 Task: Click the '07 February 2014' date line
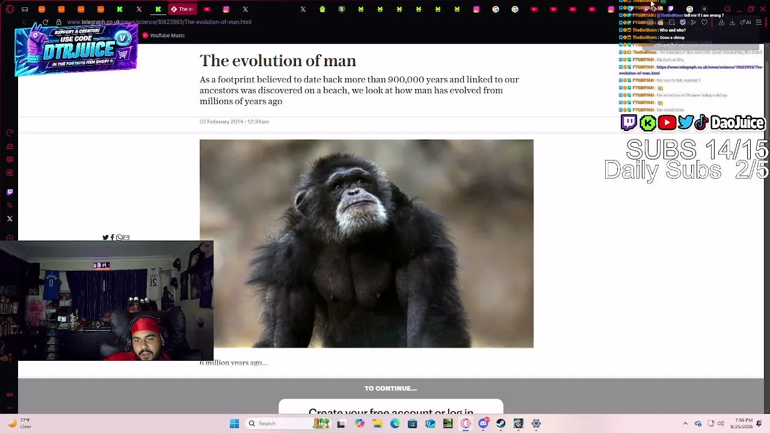(x=234, y=121)
